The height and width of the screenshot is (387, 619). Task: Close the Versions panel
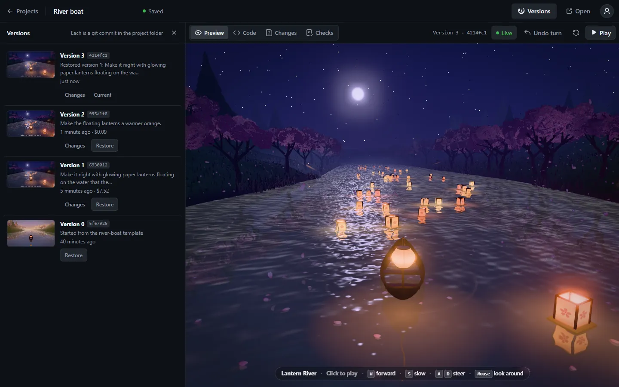174,33
